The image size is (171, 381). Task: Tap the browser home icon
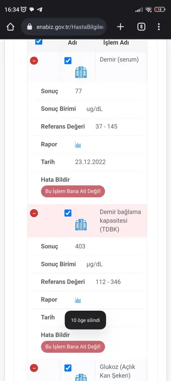click(10, 27)
